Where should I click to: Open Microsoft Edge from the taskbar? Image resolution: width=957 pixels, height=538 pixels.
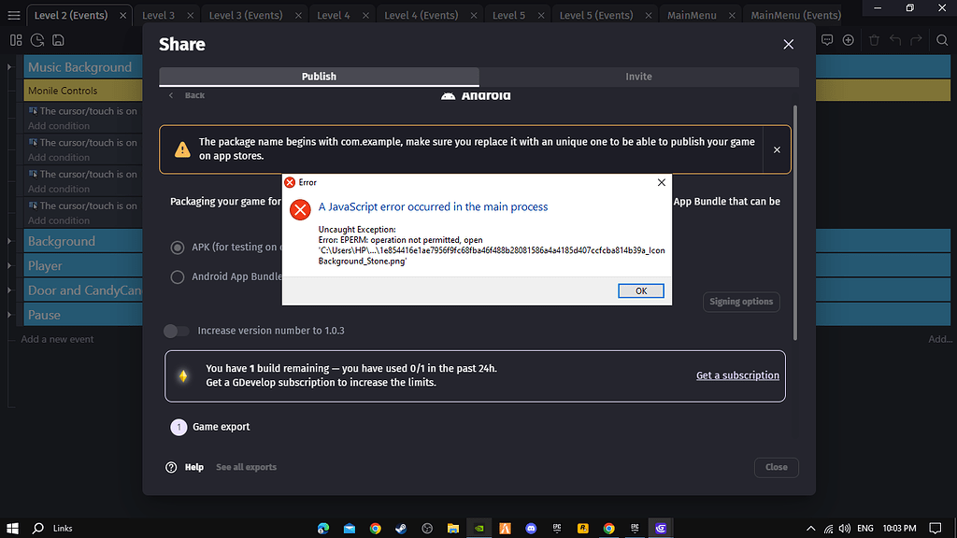pos(323,529)
